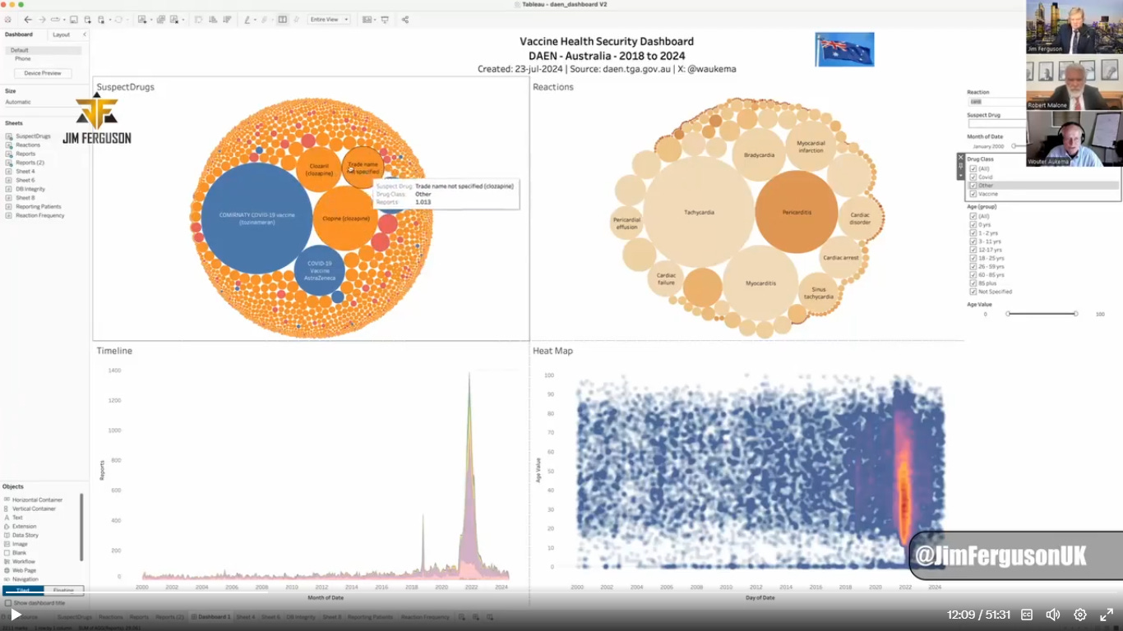Click the Device Preview button
This screenshot has height=631, width=1123.
43,73
